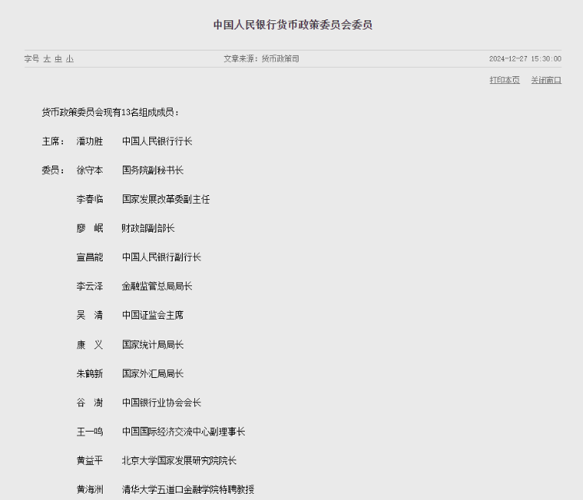The height and width of the screenshot is (500, 583).
Task: Set font size to medium (中)
Action: [x=58, y=59]
